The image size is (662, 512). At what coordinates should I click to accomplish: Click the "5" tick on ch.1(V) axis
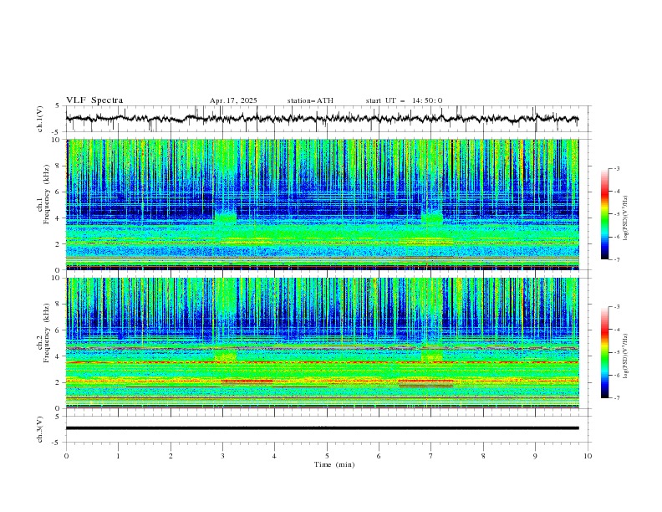58,106
